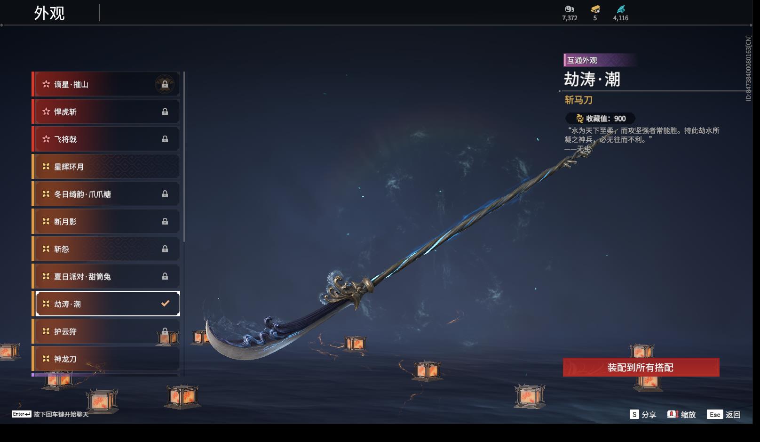Click the 收藏值 collection value icon
This screenshot has width=760, height=442.
580,119
